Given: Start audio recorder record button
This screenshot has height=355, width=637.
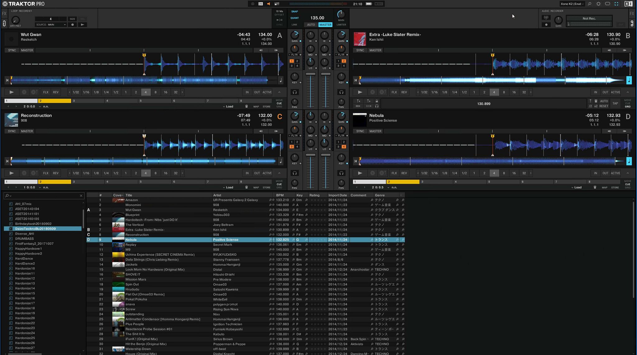Looking at the screenshot, I should pos(546,25).
